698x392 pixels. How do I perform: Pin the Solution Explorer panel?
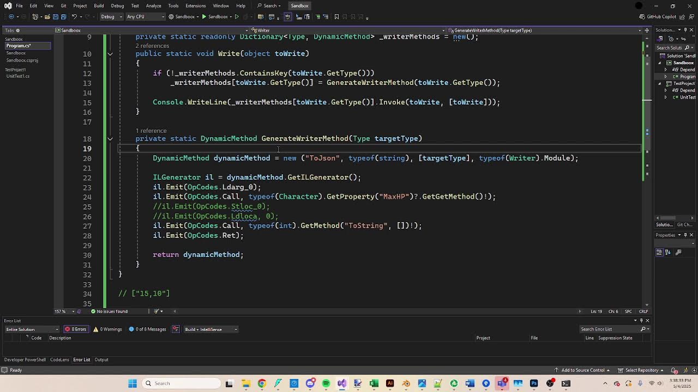point(685,30)
